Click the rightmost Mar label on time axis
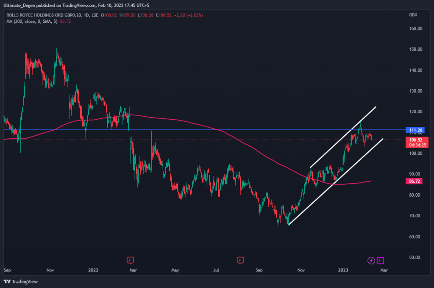434x288 pixels. click(384, 270)
